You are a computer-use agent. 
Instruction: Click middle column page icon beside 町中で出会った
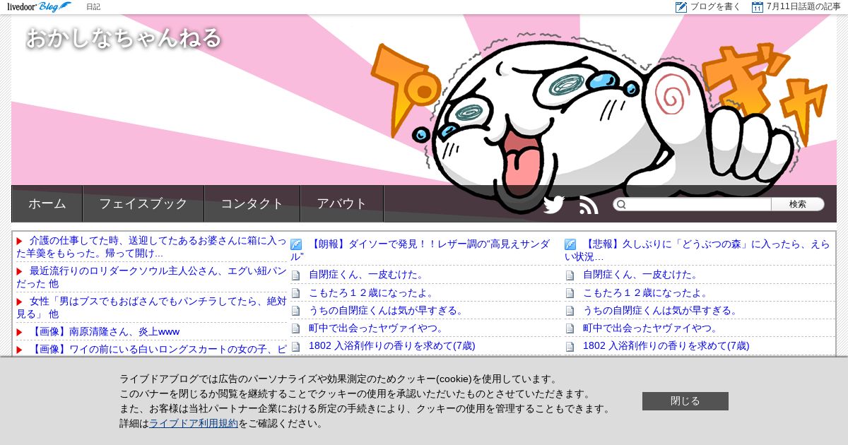(295, 328)
